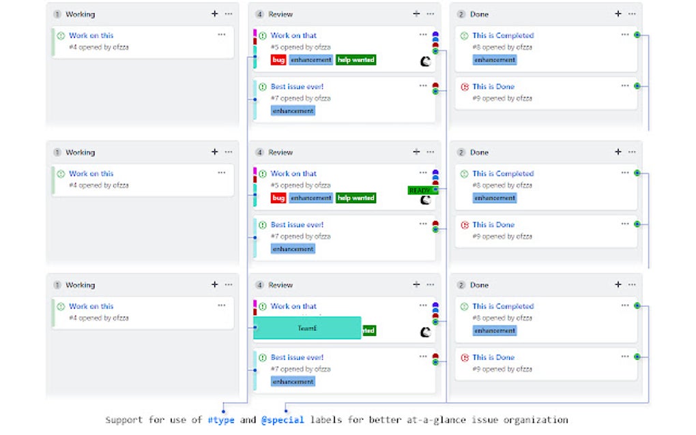Click the teal "TeamE" badge

click(x=308, y=329)
